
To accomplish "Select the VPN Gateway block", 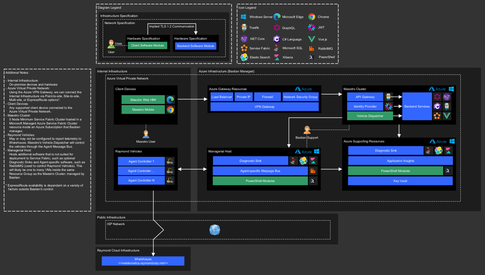I will (264, 107).
